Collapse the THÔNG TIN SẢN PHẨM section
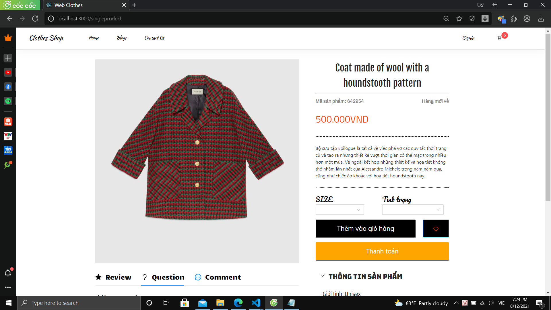Image resolution: width=551 pixels, height=310 pixels. 322,276
